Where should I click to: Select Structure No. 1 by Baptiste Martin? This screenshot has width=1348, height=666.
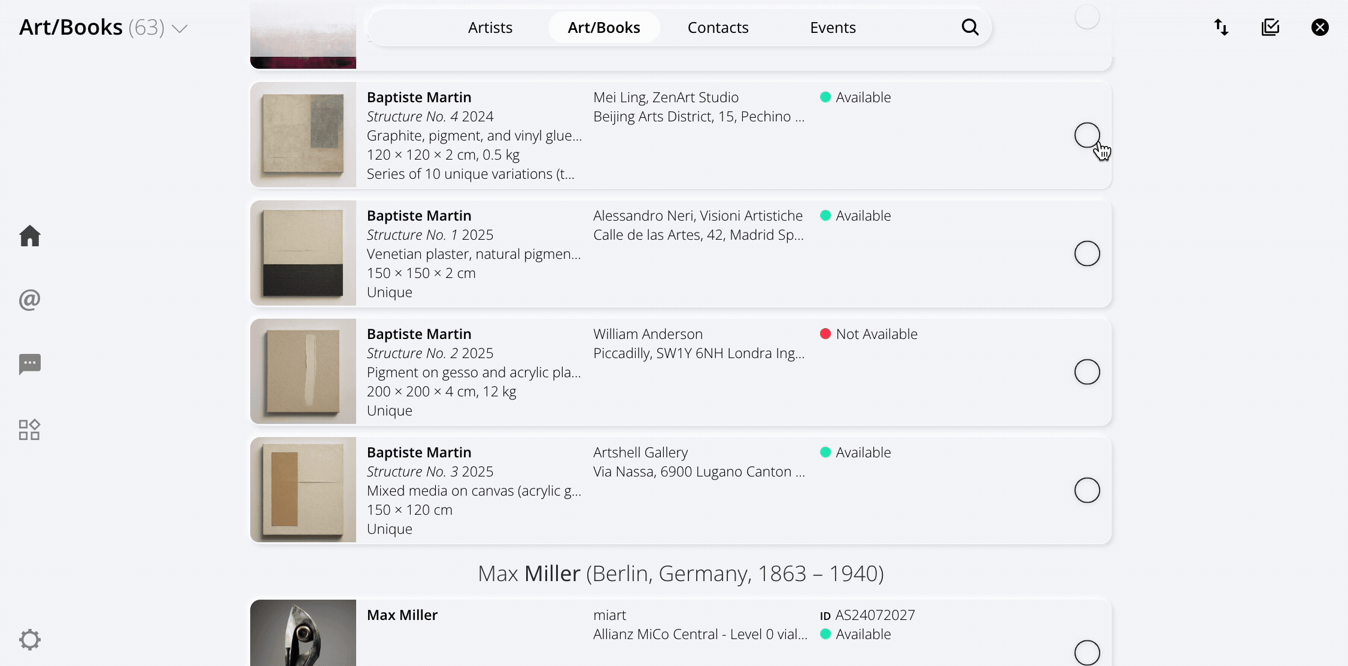[1088, 253]
